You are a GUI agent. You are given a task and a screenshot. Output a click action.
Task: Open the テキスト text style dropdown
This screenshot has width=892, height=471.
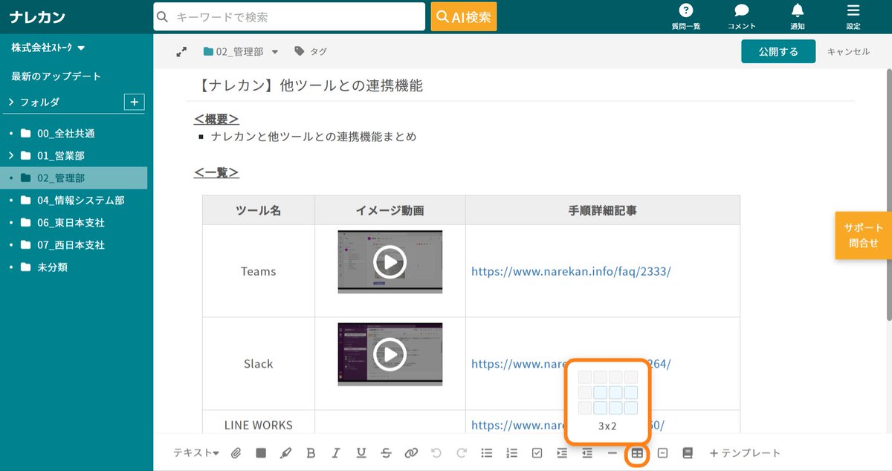(196, 452)
